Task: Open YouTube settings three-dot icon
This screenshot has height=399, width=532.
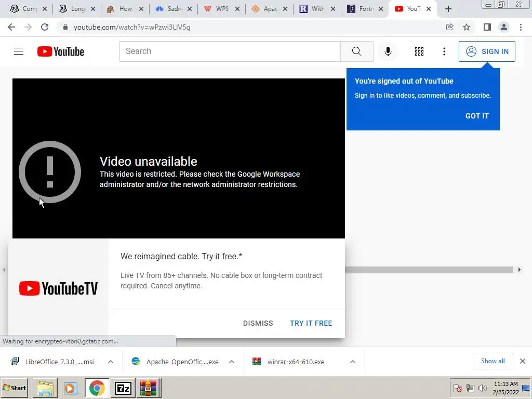Action: point(444,51)
